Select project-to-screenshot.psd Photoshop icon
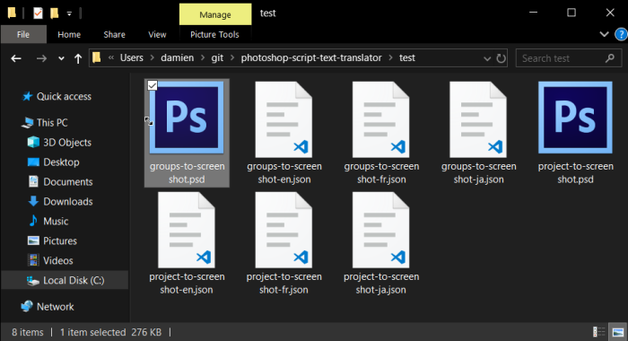 point(575,118)
